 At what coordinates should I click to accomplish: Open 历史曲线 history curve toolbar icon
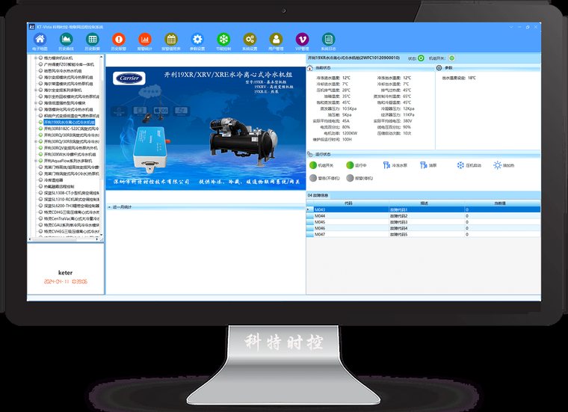67,39
